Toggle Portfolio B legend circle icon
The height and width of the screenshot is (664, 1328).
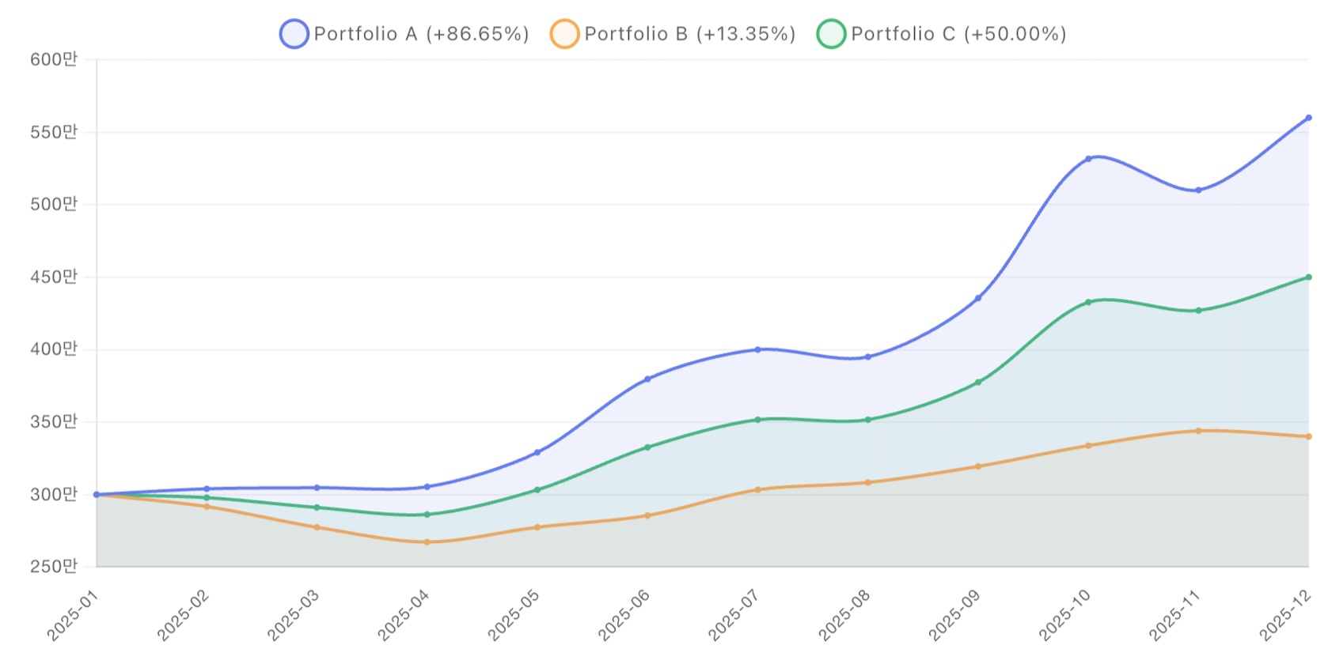[564, 34]
